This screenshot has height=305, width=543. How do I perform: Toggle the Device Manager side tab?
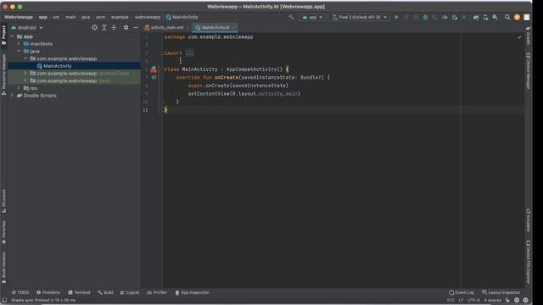pyautogui.click(x=528, y=71)
